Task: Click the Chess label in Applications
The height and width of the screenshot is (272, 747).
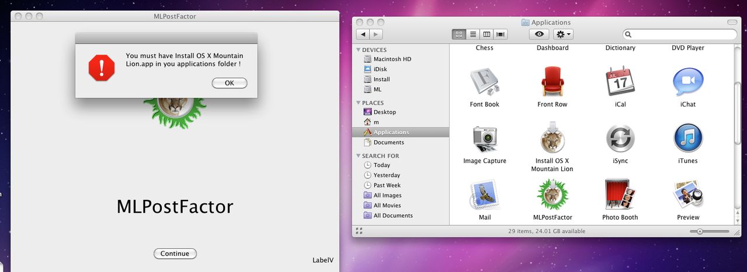Action: pyautogui.click(x=485, y=48)
